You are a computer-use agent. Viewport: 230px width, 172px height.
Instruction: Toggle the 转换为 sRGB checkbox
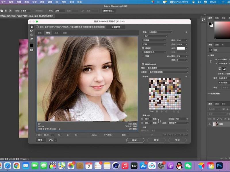click(143, 64)
